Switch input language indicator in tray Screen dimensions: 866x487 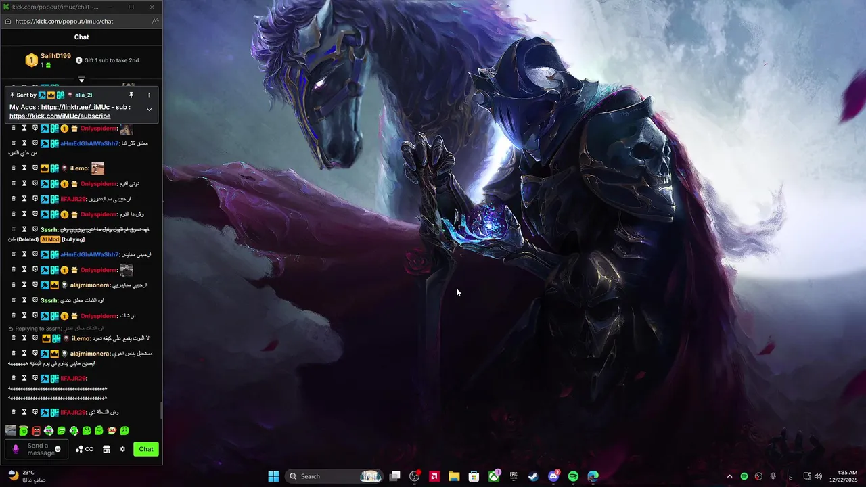tap(790, 476)
